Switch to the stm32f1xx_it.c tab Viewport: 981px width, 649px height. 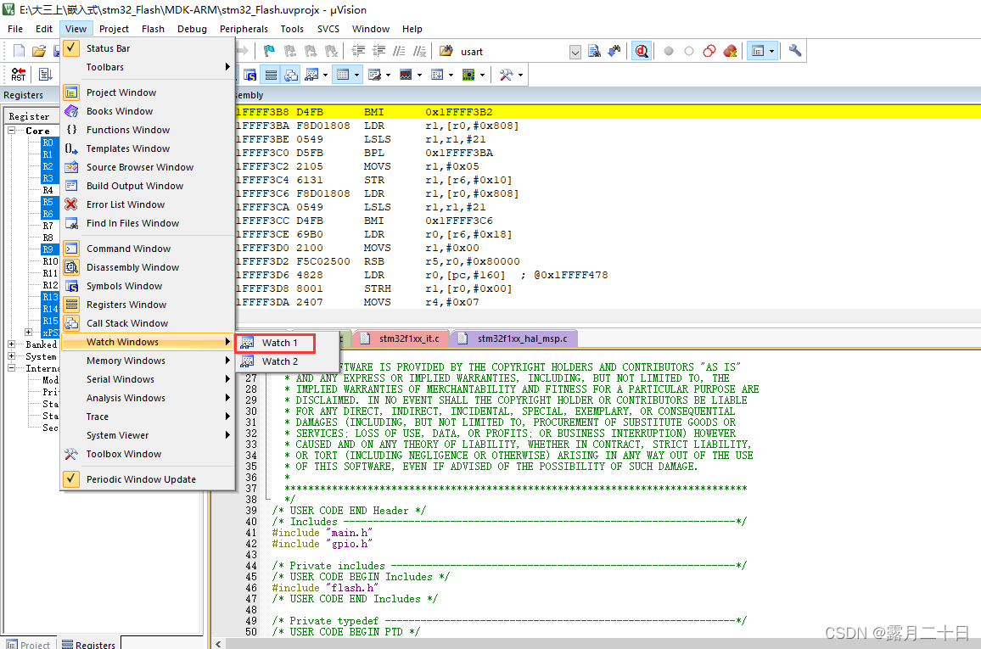pyautogui.click(x=401, y=338)
